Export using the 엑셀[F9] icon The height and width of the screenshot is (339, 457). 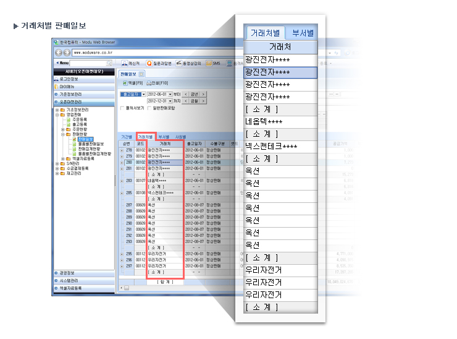tap(124, 83)
